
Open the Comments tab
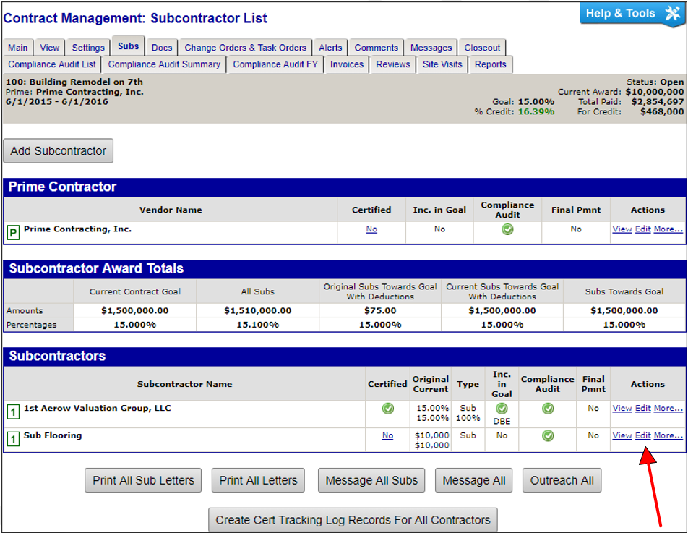pos(376,48)
